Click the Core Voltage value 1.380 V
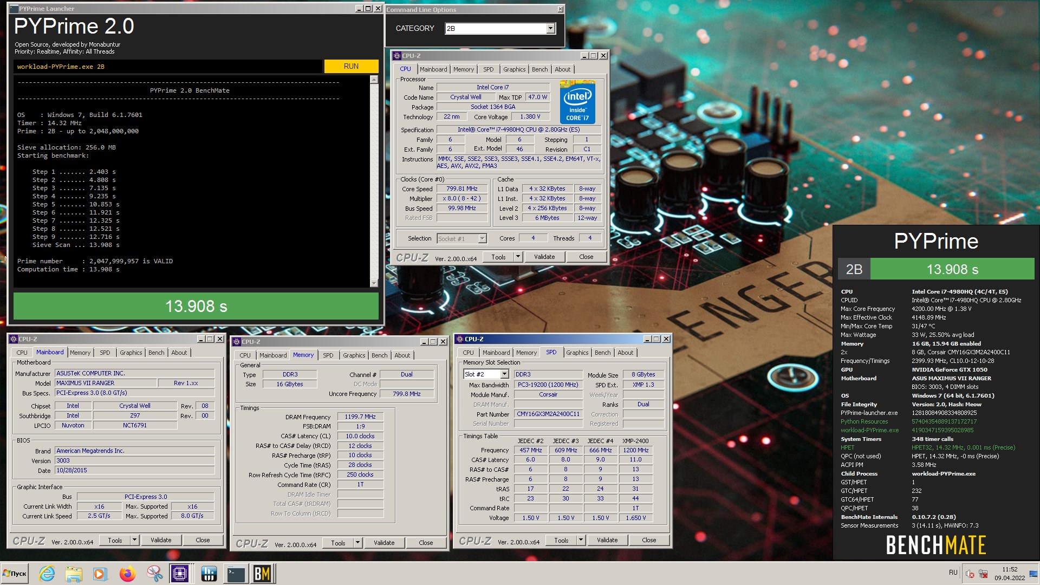 tap(530, 117)
